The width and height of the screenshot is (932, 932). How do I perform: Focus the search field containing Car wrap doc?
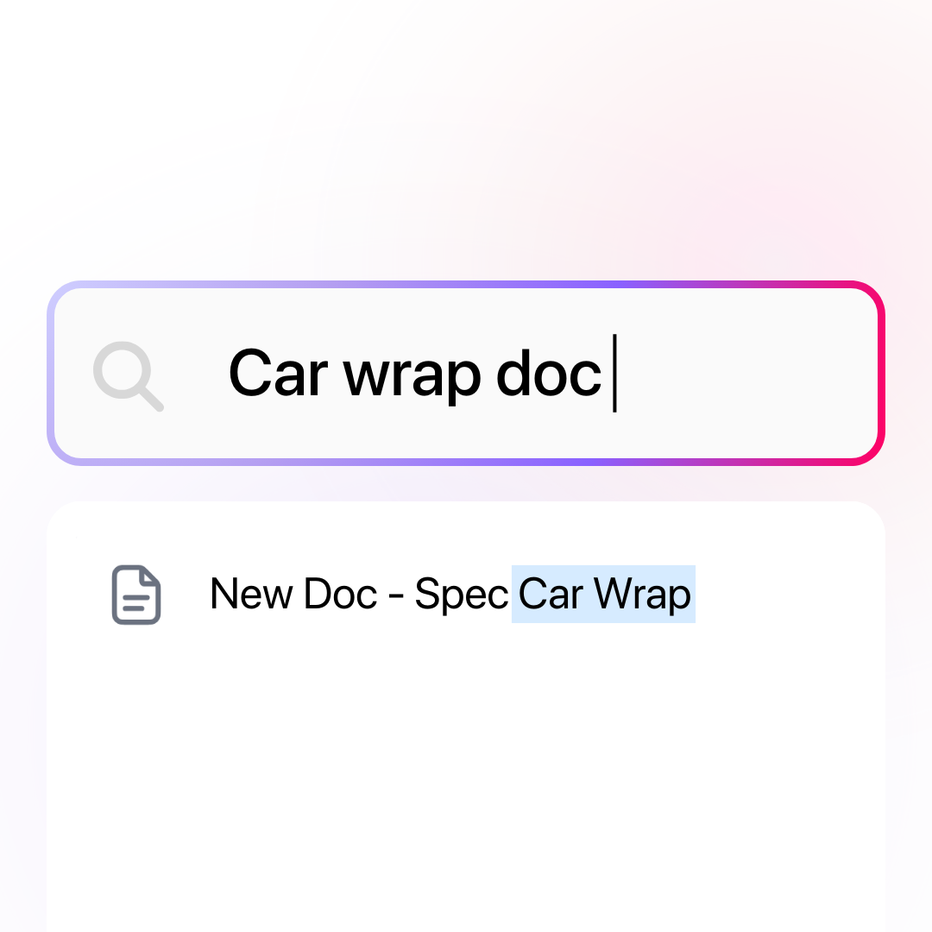click(x=466, y=374)
